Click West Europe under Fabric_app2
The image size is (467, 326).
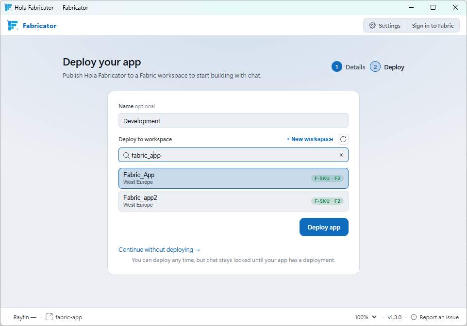(138, 205)
